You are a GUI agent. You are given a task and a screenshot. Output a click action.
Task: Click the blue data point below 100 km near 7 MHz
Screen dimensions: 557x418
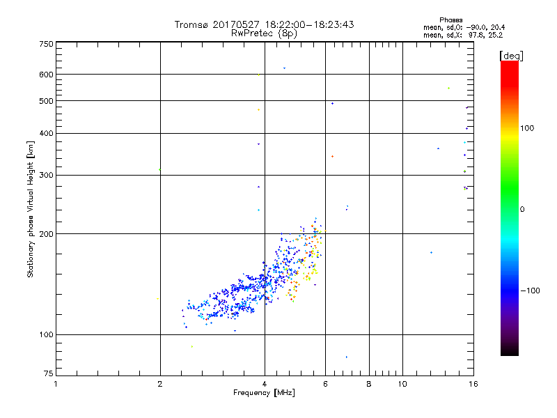click(347, 357)
